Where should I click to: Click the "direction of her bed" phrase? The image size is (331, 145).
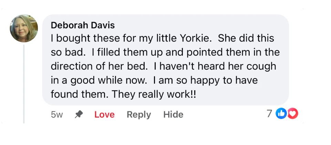pos(100,66)
